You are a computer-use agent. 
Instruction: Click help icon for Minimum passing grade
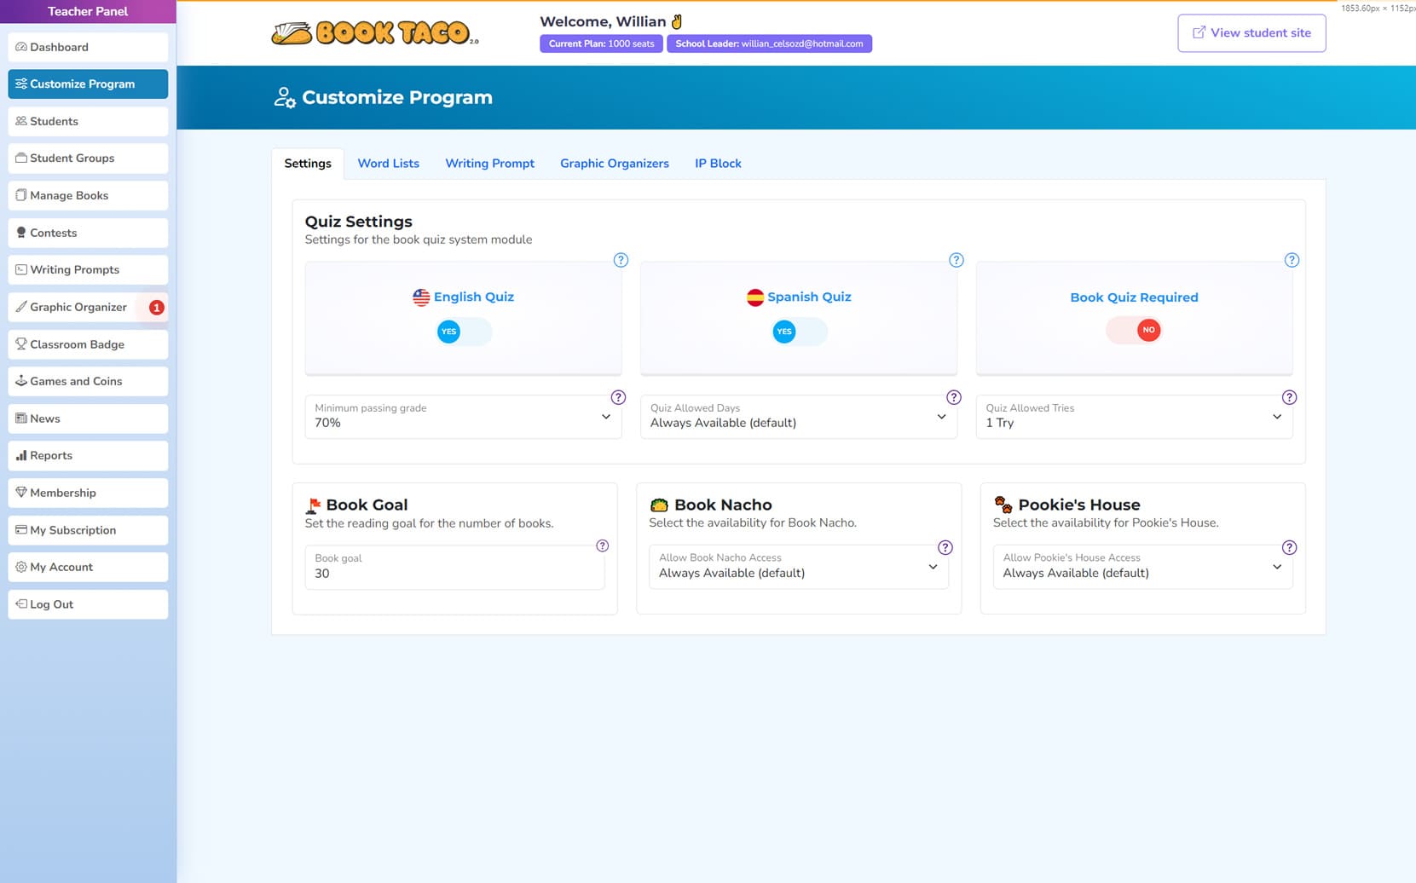(x=618, y=397)
